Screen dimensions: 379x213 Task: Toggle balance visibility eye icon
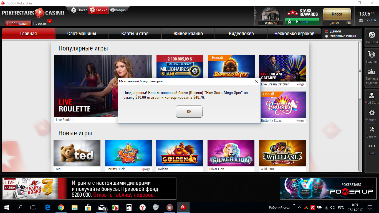[348, 23]
